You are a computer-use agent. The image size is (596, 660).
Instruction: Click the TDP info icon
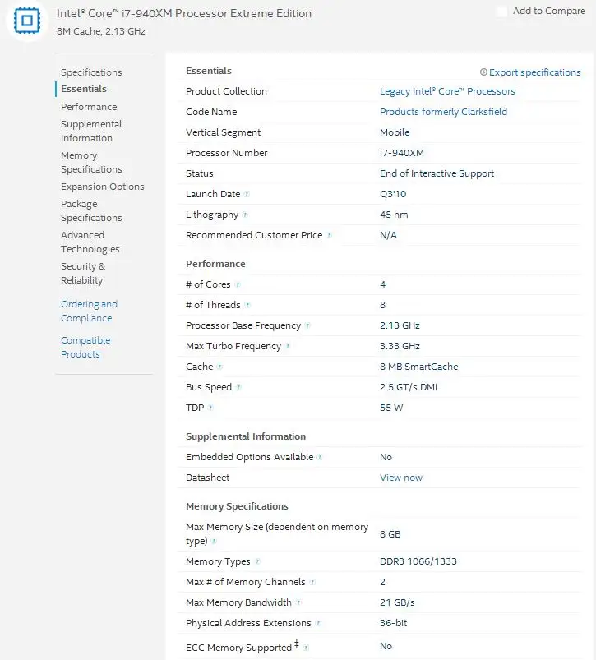point(211,408)
